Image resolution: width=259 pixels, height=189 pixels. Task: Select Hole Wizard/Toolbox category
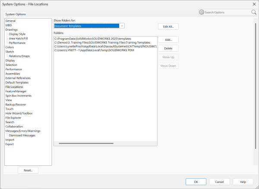17,113
